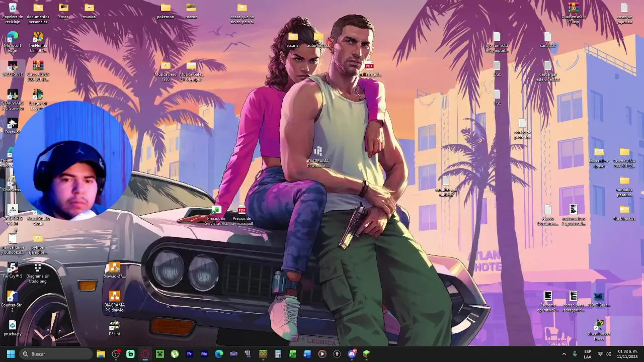644x362 pixels.
Task: Select 'cosas de yujiro.txt' file
Action: (624, 13)
